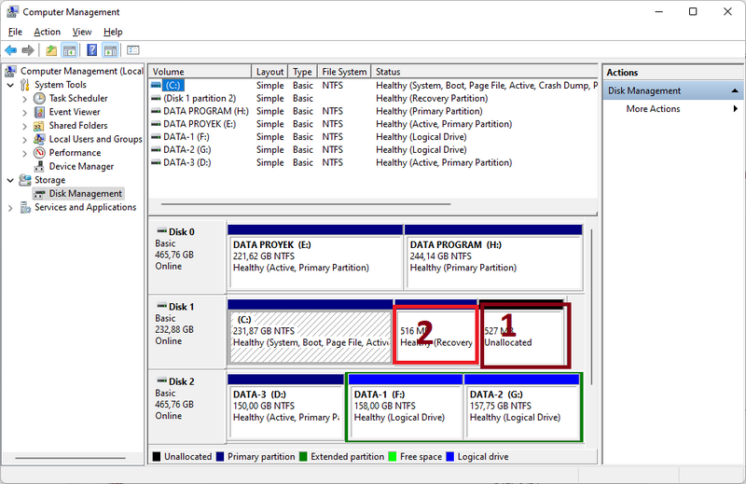
Task: Expand the Services and Applications node
Action: pyautogui.click(x=10, y=208)
